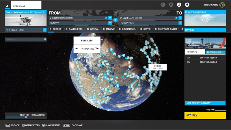Click the search magnifier icon
231x130 pixels.
click(44, 39)
